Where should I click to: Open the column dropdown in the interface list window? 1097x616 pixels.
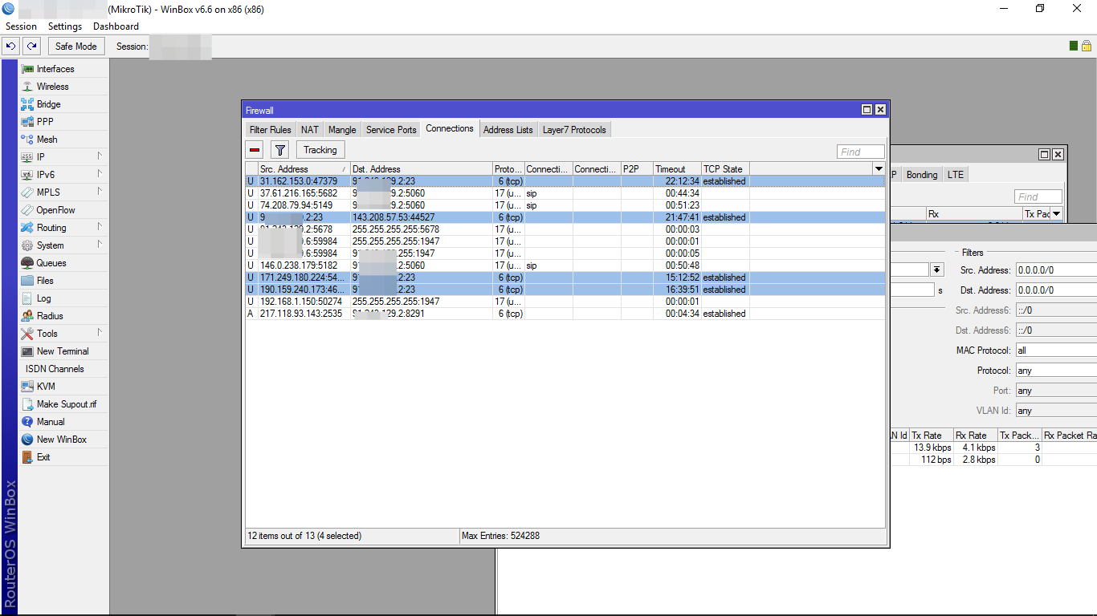tap(1056, 214)
